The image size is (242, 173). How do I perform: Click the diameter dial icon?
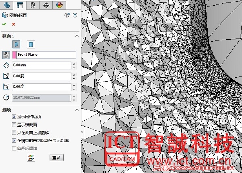pyautogui.click(x=6, y=97)
